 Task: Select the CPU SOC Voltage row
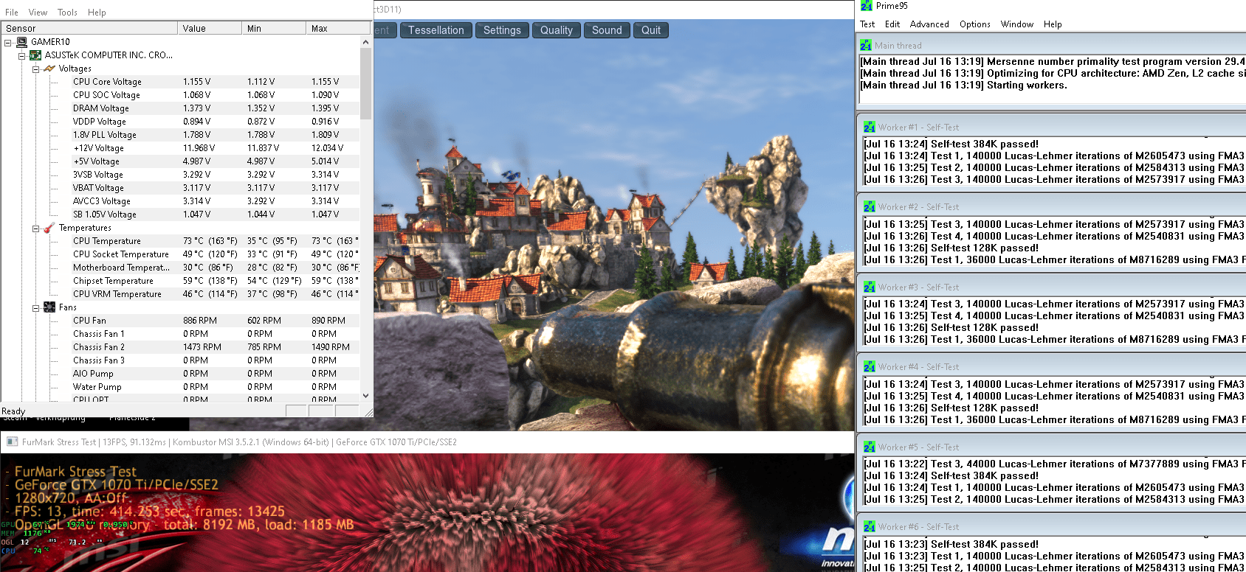pos(216,95)
